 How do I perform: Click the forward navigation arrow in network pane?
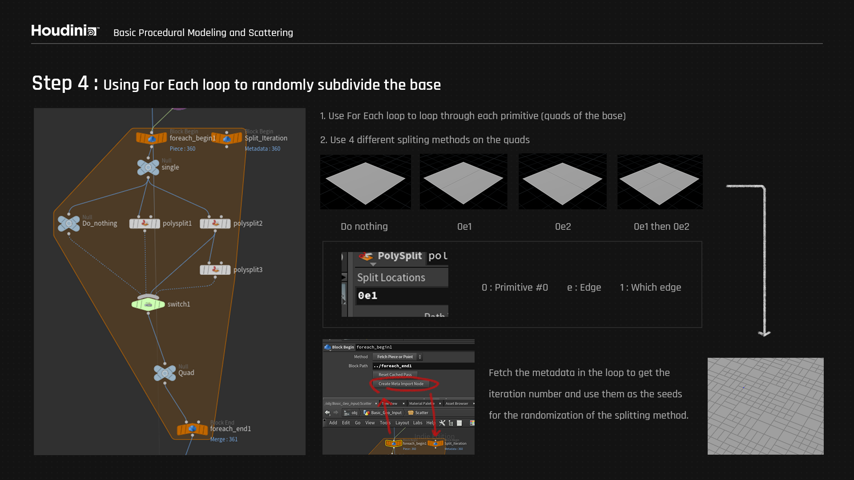point(336,412)
